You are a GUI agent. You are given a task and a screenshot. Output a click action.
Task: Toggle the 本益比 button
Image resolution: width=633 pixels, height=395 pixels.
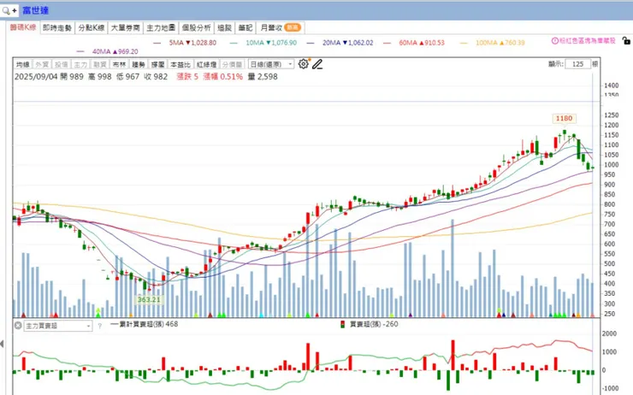pos(180,65)
